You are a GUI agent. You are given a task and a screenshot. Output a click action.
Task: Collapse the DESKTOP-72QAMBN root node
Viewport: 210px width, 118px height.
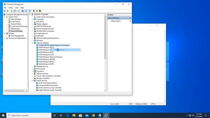pos(30,14)
